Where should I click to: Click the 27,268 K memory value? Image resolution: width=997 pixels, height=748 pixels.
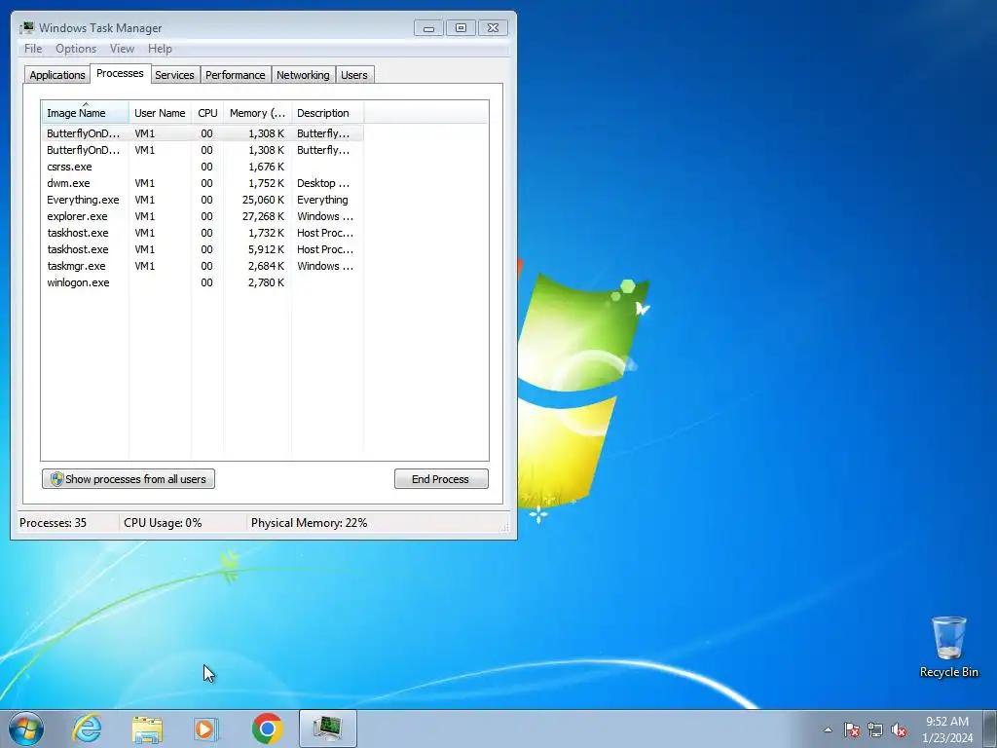pos(263,216)
